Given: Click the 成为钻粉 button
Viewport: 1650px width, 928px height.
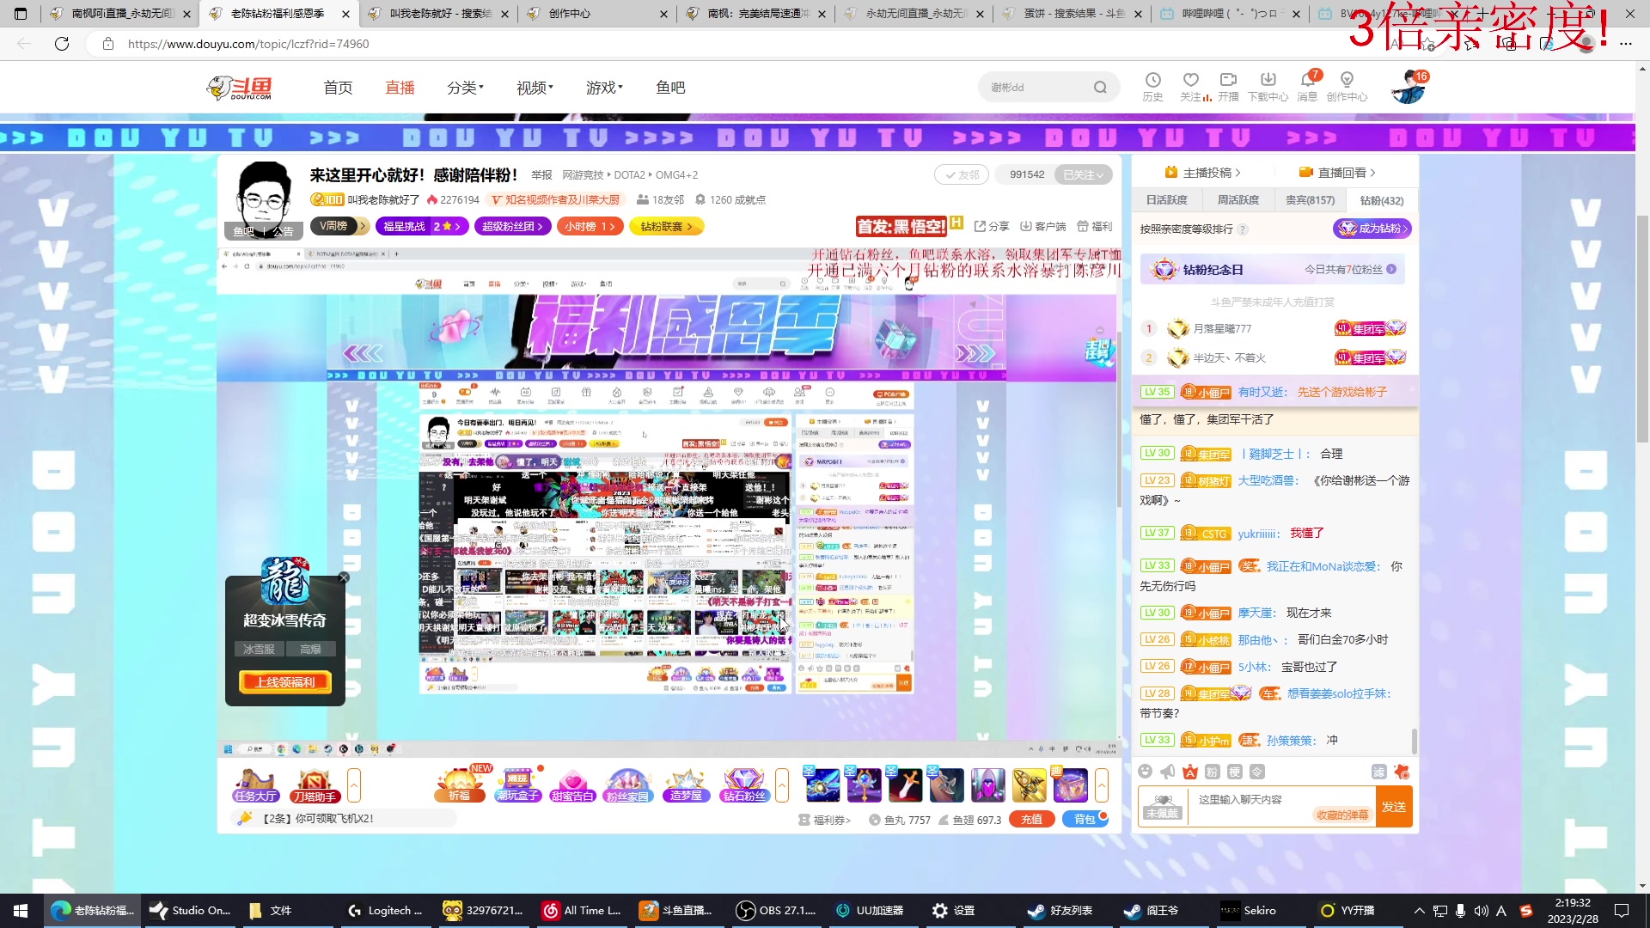Looking at the screenshot, I should coord(1372,228).
